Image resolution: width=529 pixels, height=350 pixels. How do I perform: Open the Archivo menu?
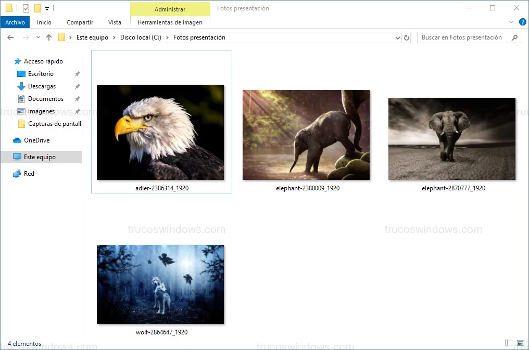[x=15, y=22]
